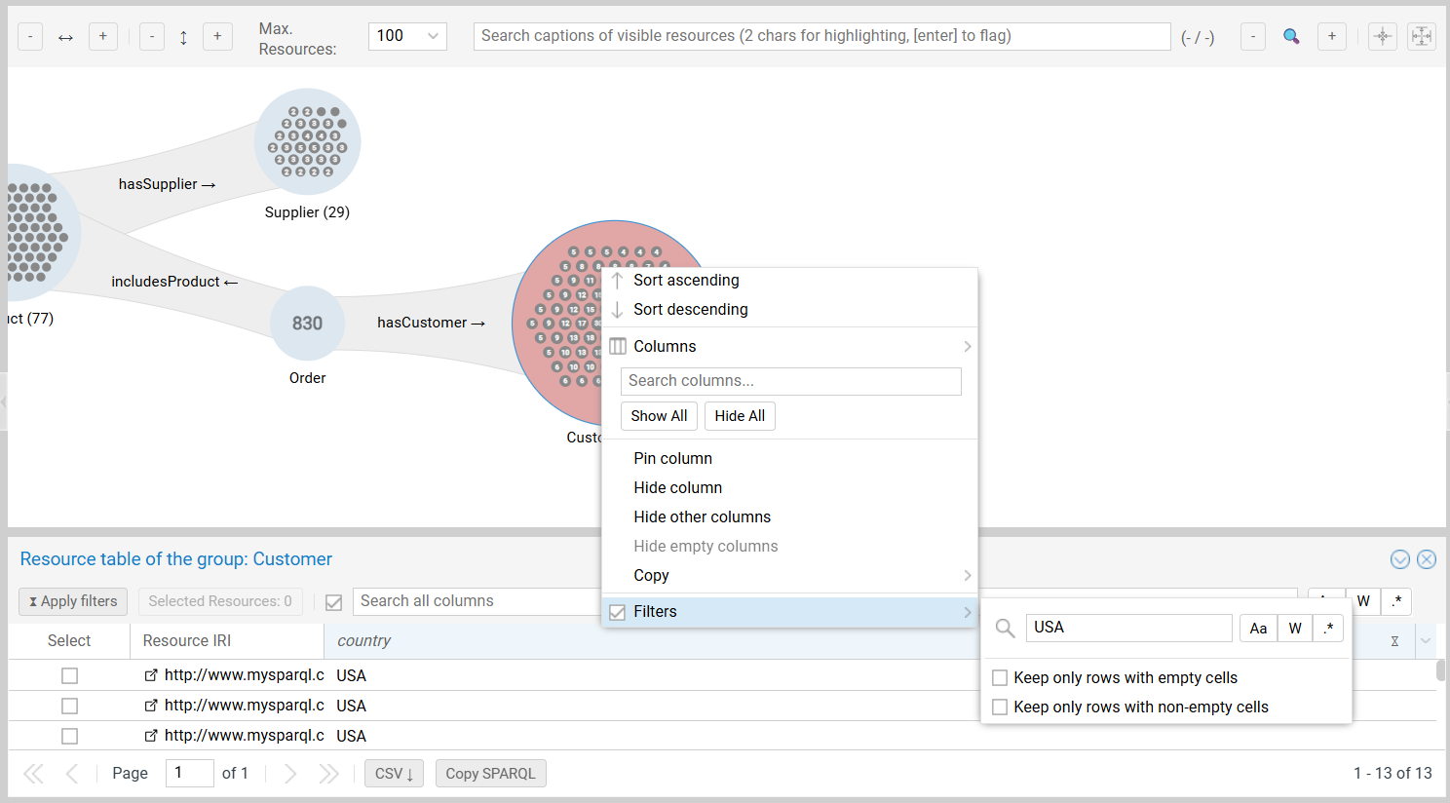Enable case-sensitive matching with the Aa icon
The height and width of the screenshot is (803, 1450).
click(1258, 628)
